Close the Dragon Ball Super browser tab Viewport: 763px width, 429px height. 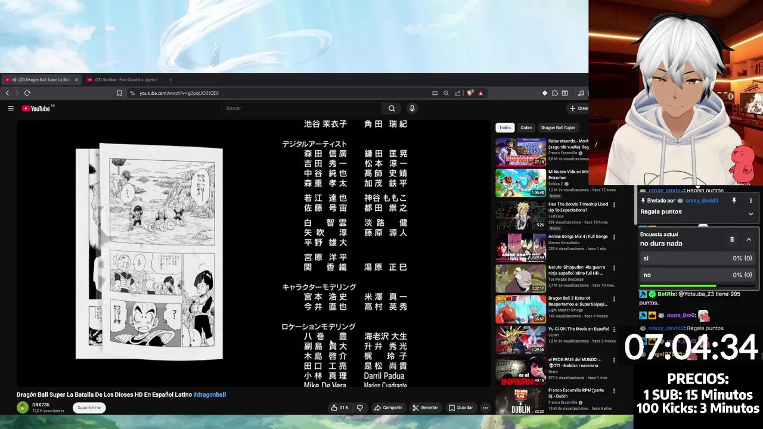click(x=76, y=80)
